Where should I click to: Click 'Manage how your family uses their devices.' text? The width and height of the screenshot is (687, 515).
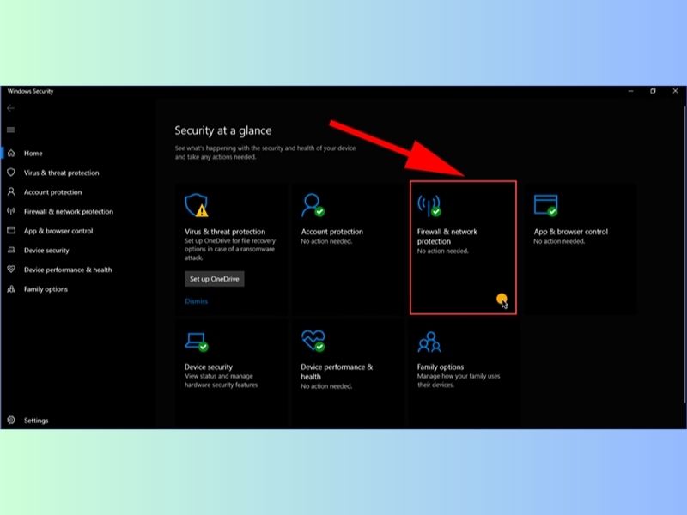459,380
